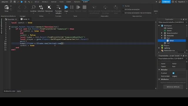The image size is (188, 106).
Task: Click the Colar paste icon
Action: (6, 7)
